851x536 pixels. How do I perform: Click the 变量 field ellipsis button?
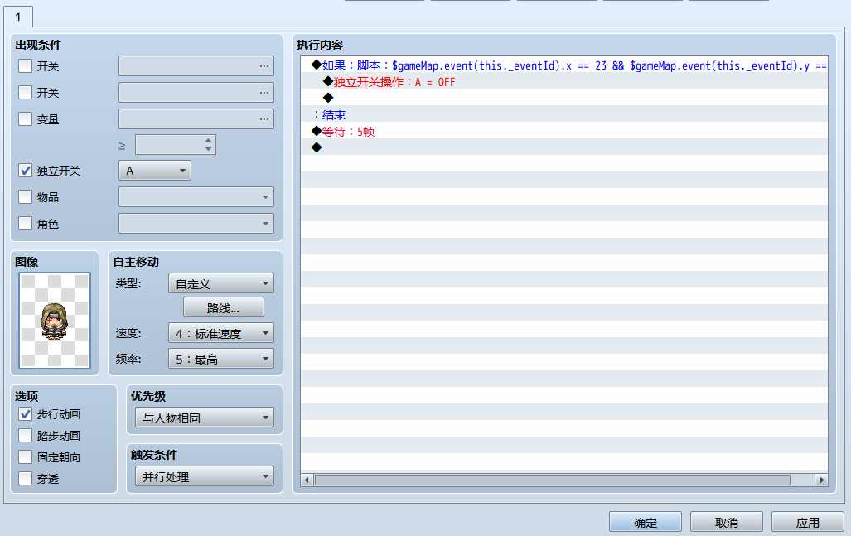pos(264,118)
